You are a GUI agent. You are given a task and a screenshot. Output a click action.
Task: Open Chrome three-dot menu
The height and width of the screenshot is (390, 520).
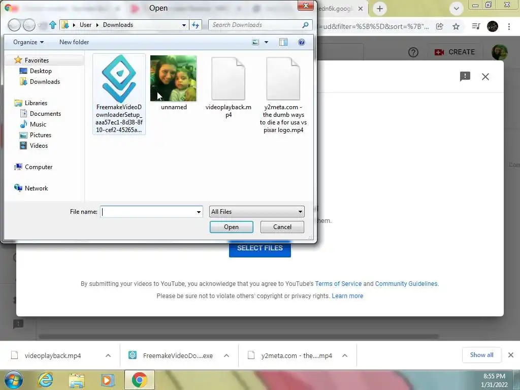pos(509,26)
